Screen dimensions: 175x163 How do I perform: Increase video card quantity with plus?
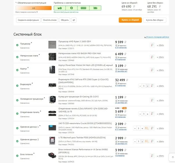pos(147,86)
